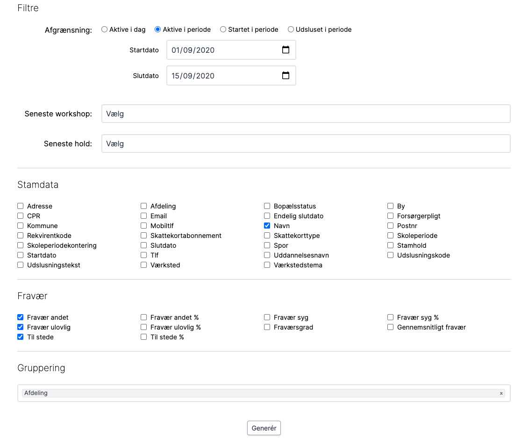
Task: Check the Fravær syg checkbox
Action: click(267, 317)
